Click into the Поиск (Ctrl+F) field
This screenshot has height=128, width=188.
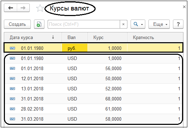[x=84, y=24]
